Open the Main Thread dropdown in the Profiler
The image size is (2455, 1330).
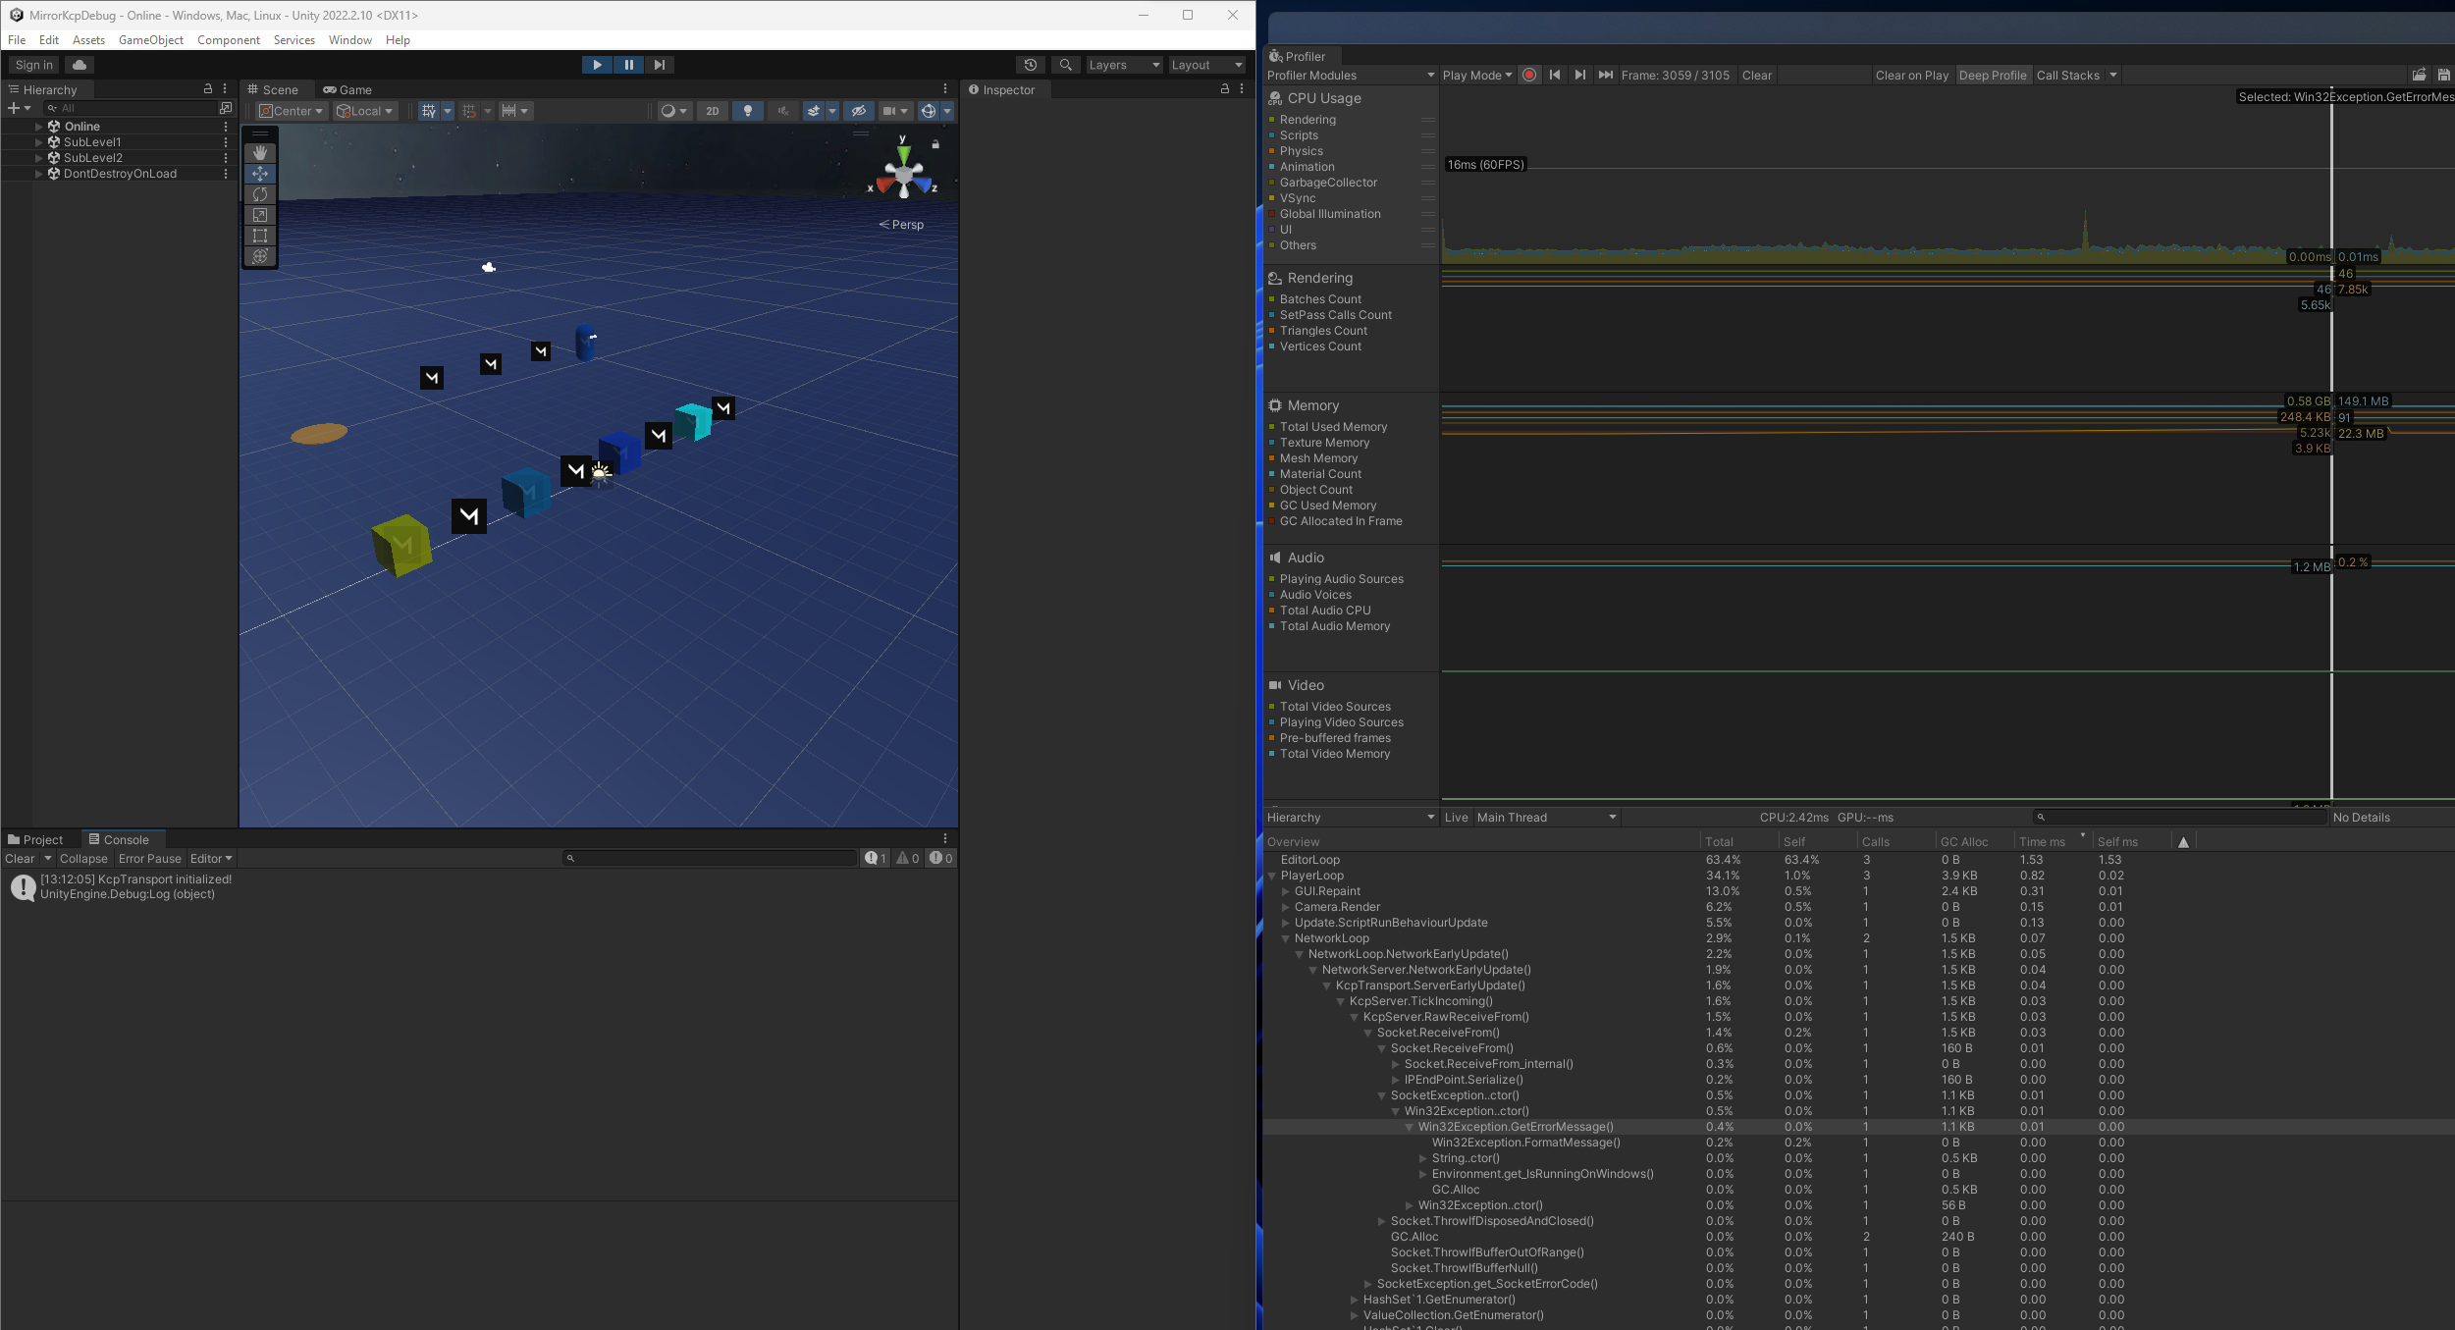click(x=1545, y=818)
